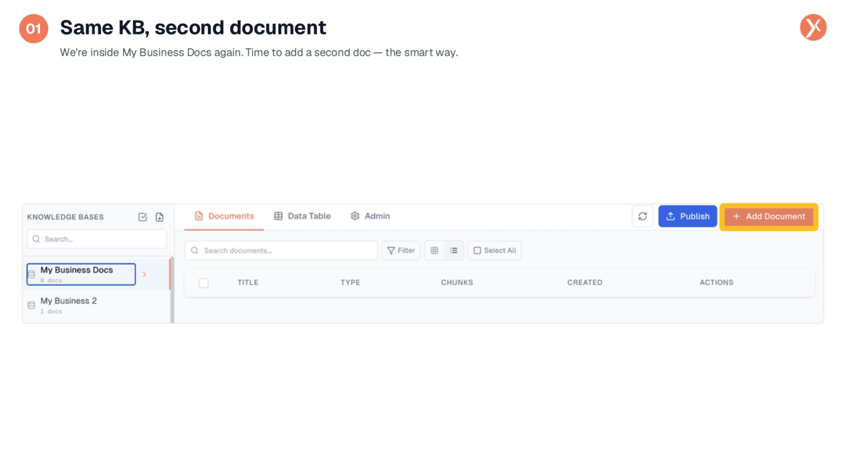This screenshot has width=846, height=476.
Task: Click the CREATED column header
Action: tap(585, 282)
